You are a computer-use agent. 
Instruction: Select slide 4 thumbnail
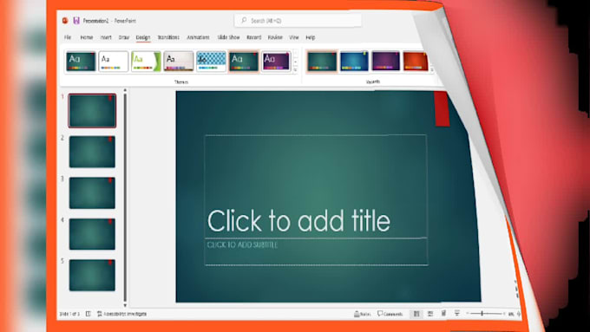click(x=92, y=234)
